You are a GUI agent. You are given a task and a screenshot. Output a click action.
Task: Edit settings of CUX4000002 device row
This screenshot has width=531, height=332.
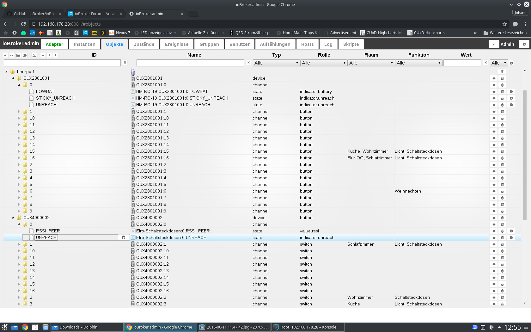pyautogui.click(x=494, y=218)
